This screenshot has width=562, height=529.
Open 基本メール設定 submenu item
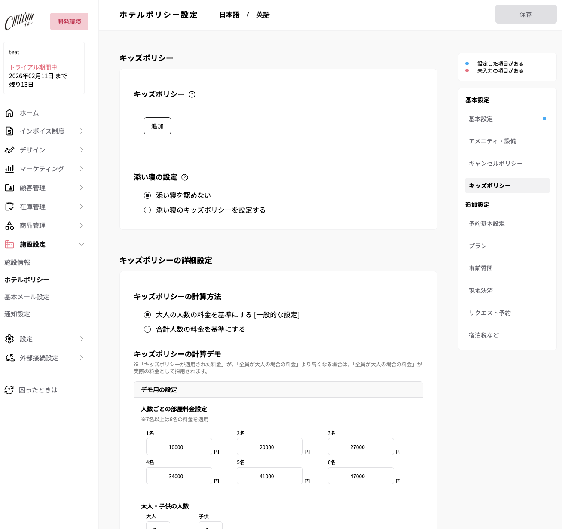click(27, 297)
